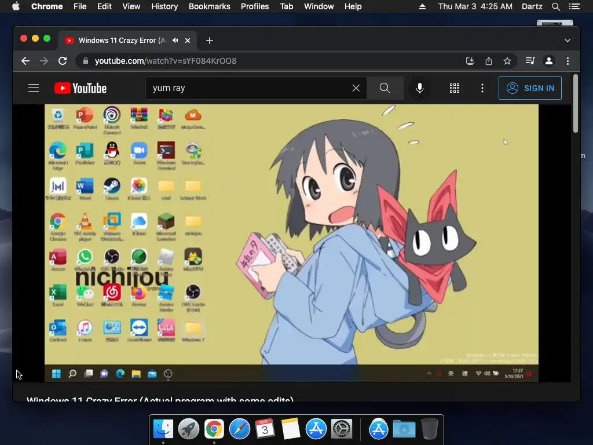This screenshot has height=445, width=593.
Task: Click the install app icon in address bar
Action: [470, 61]
